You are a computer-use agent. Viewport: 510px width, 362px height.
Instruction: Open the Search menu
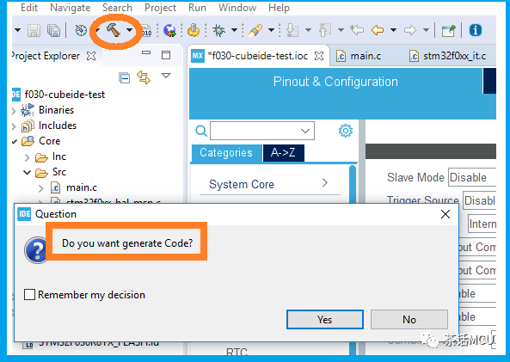click(x=117, y=8)
